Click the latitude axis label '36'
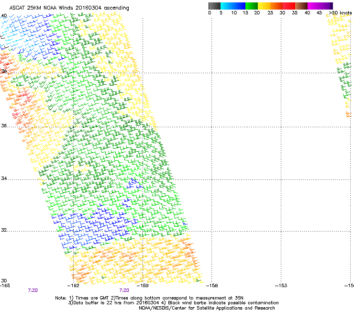 [x=4, y=126]
